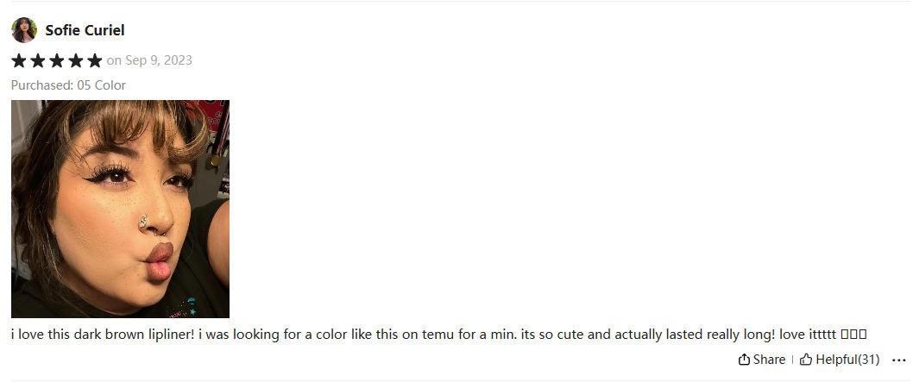Viewport: 913px width, 382px height.
Task: Click the Purchased: 05 Color label
Action: pyautogui.click(x=68, y=85)
